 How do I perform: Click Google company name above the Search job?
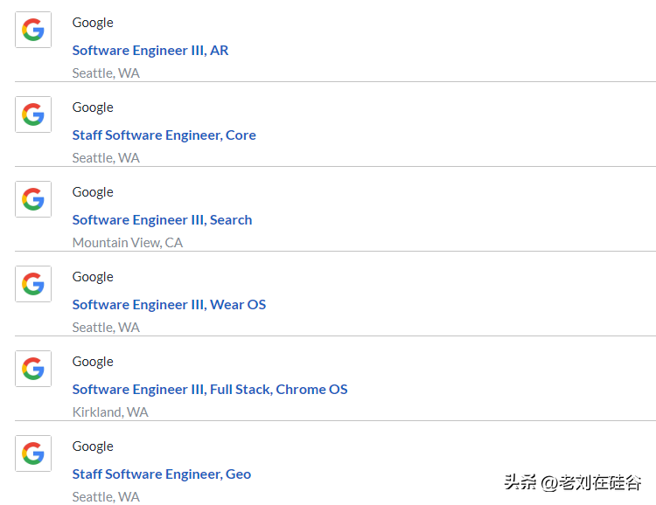pyautogui.click(x=93, y=192)
